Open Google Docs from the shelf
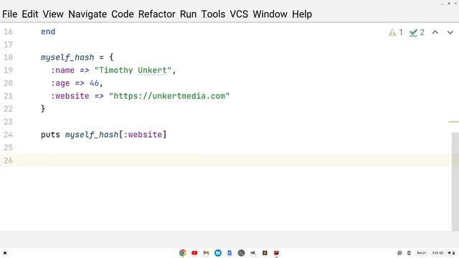Screen dimensions: 459x258 (x=229, y=253)
